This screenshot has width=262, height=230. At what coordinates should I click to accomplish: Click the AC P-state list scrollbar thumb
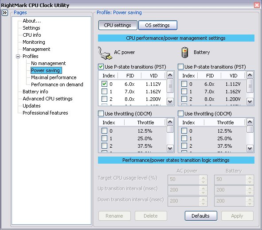point(170,86)
